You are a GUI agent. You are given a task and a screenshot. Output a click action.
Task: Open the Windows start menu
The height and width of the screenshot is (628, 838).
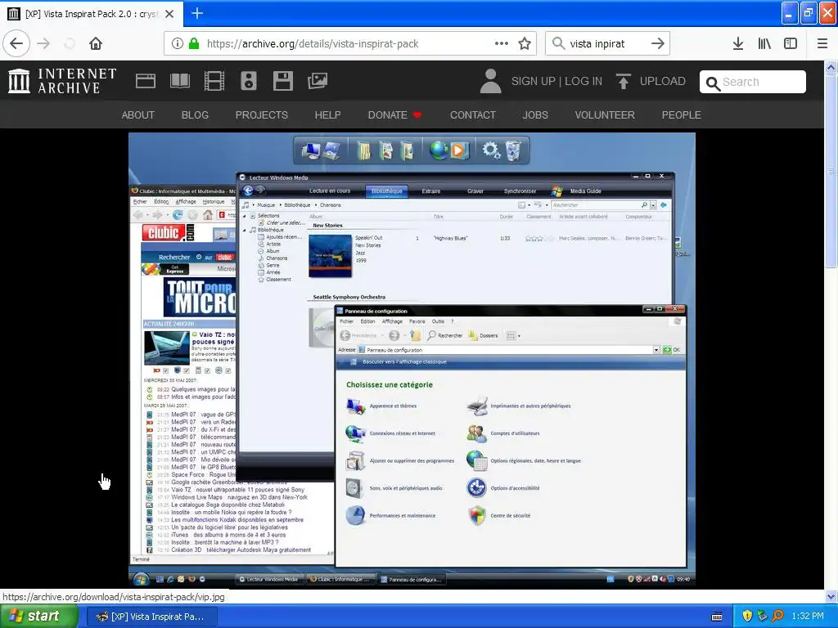point(38,617)
